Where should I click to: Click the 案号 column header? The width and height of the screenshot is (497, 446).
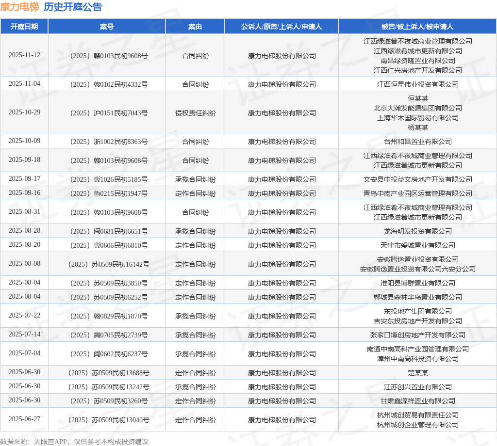[107, 27]
